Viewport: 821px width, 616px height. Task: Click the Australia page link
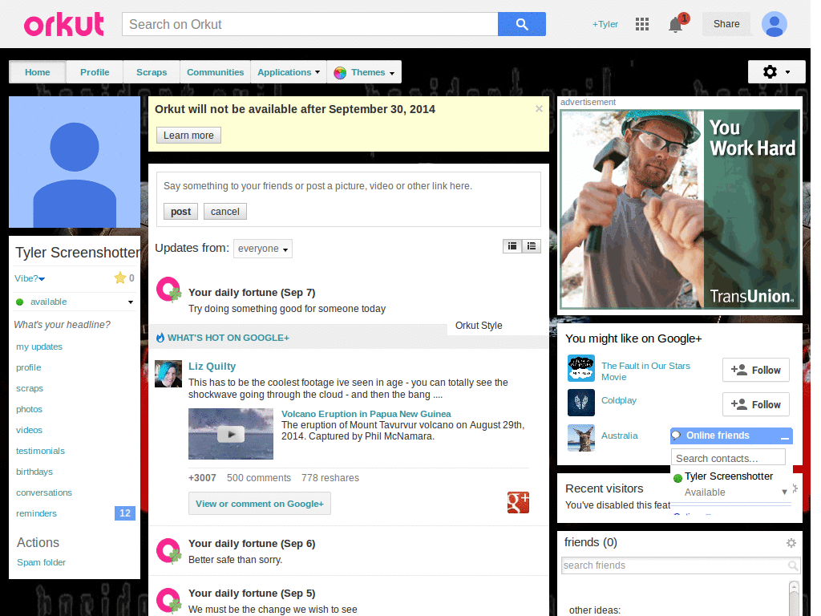click(620, 436)
